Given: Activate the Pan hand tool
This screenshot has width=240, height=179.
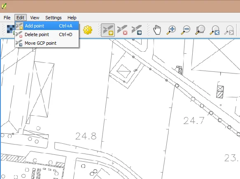Looking at the screenshot, I should click(x=157, y=30).
